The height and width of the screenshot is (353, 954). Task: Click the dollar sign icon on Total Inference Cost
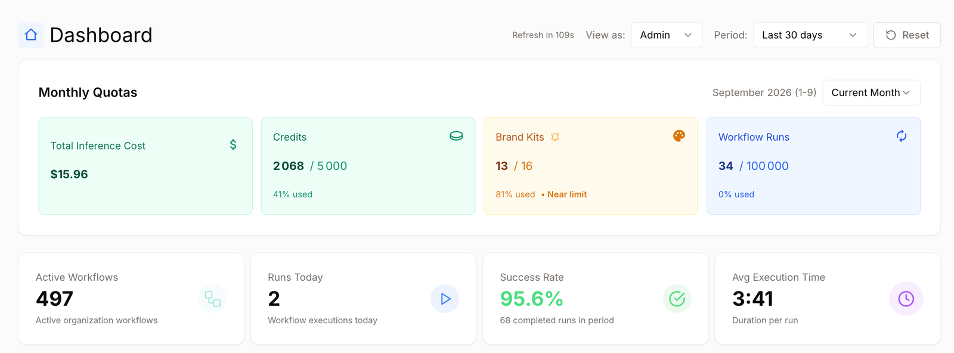233,145
